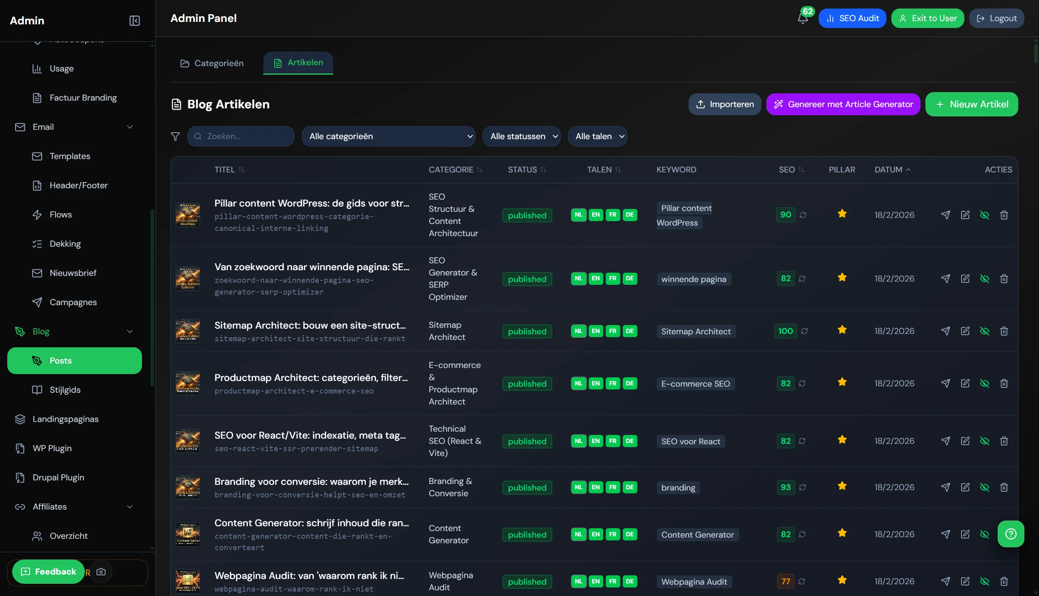This screenshot has height=596, width=1039.
Task: Edit the Sitemap Architect article
Action: pyautogui.click(x=965, y=331)
